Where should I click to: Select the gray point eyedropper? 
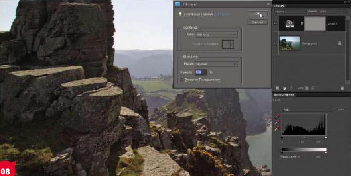click(277, 122)
